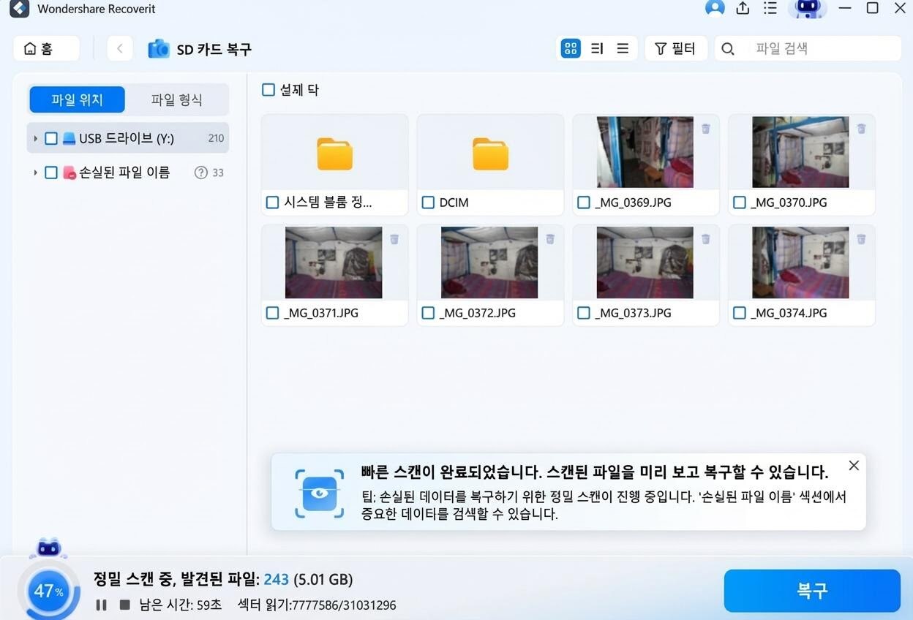Click the user account icon
The height and width of the screenshot is (620, 913).
pyautogui.click(x=715, y=8)
